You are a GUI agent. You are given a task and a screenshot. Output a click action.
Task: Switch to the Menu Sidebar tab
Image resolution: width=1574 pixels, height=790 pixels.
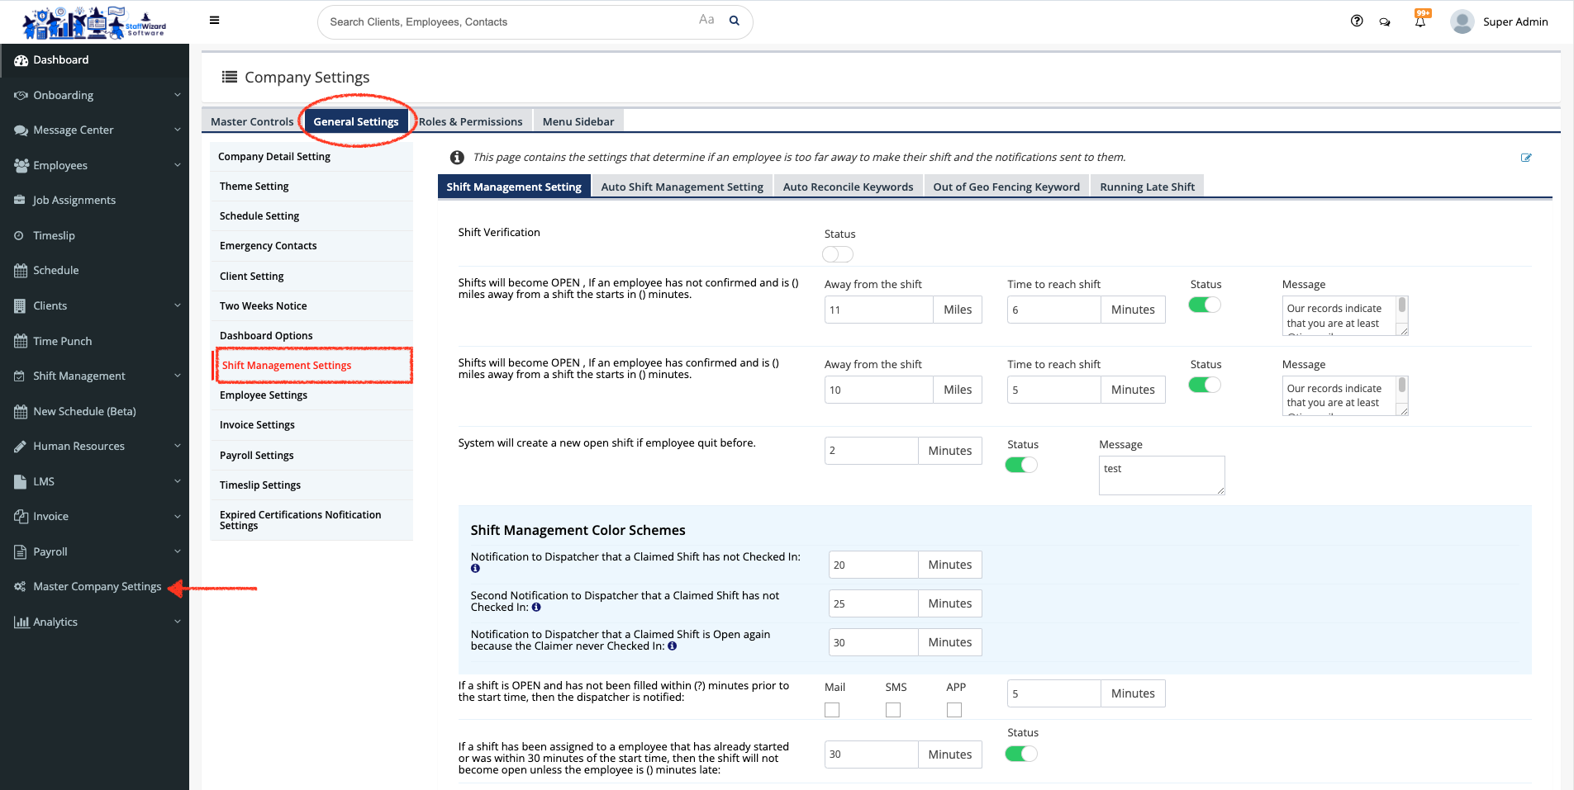pos(578,121)
